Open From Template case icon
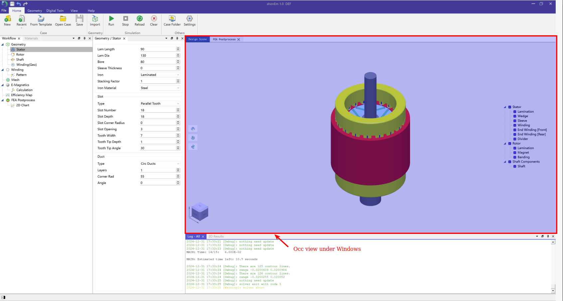The height and width of the screenshot is (301, 563). (x=41, y=19)
